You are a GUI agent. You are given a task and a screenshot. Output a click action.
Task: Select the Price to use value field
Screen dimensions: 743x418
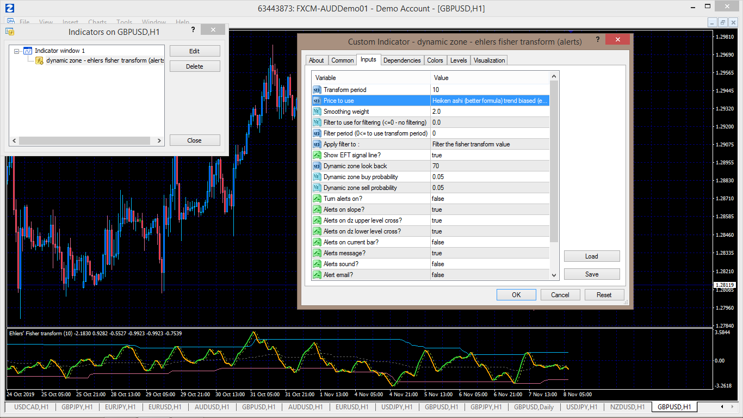[490, 101]
